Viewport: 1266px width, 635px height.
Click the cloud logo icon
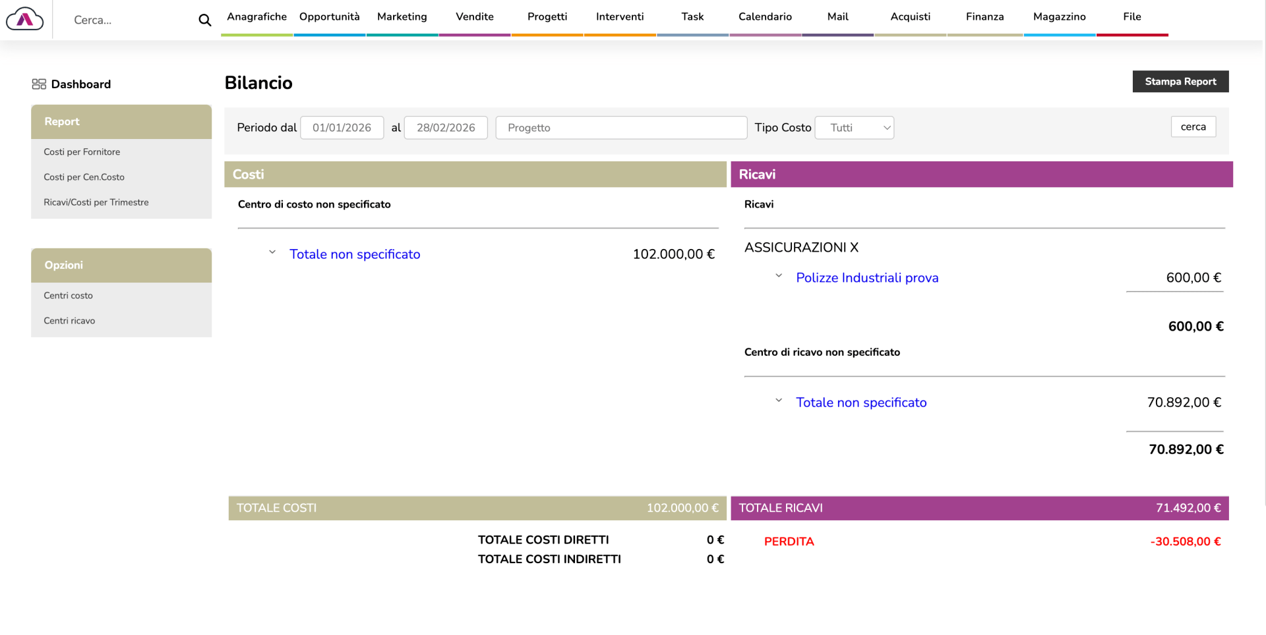pos(25,19)
